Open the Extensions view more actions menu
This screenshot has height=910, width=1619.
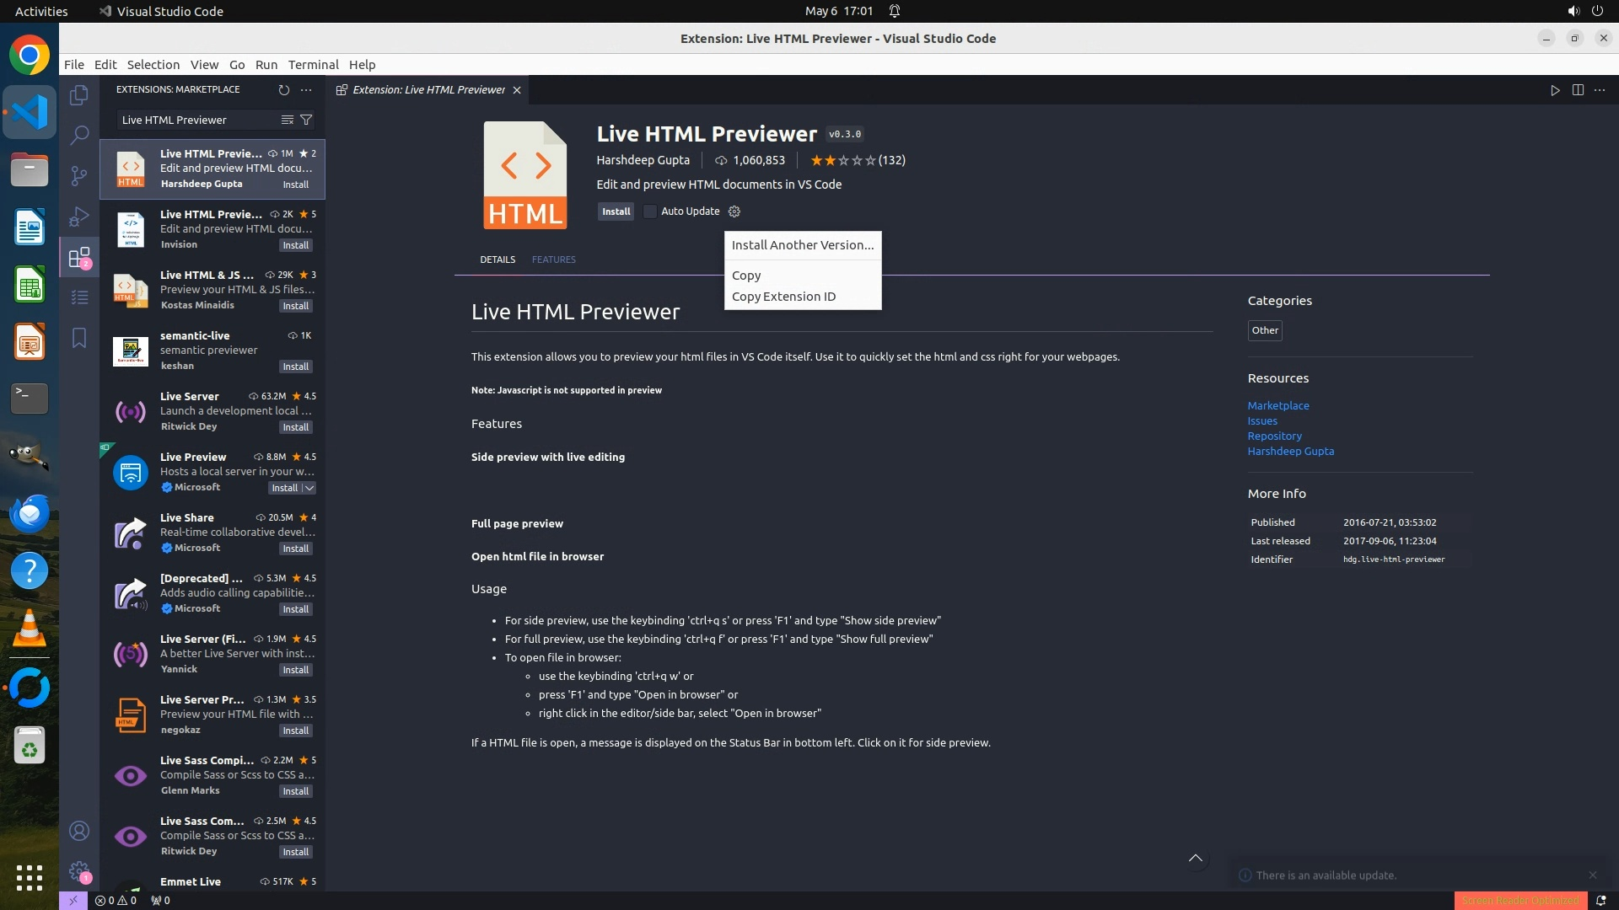(306, 89)
